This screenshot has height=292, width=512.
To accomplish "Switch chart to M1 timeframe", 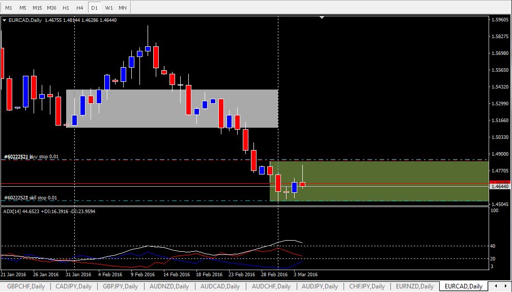I will click(x=9, y=8).
